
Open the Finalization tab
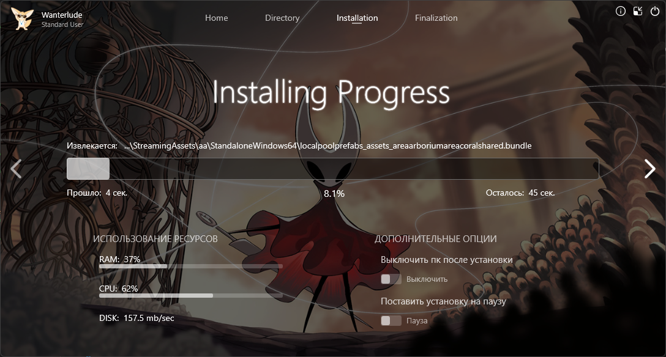tap(436, 18)
